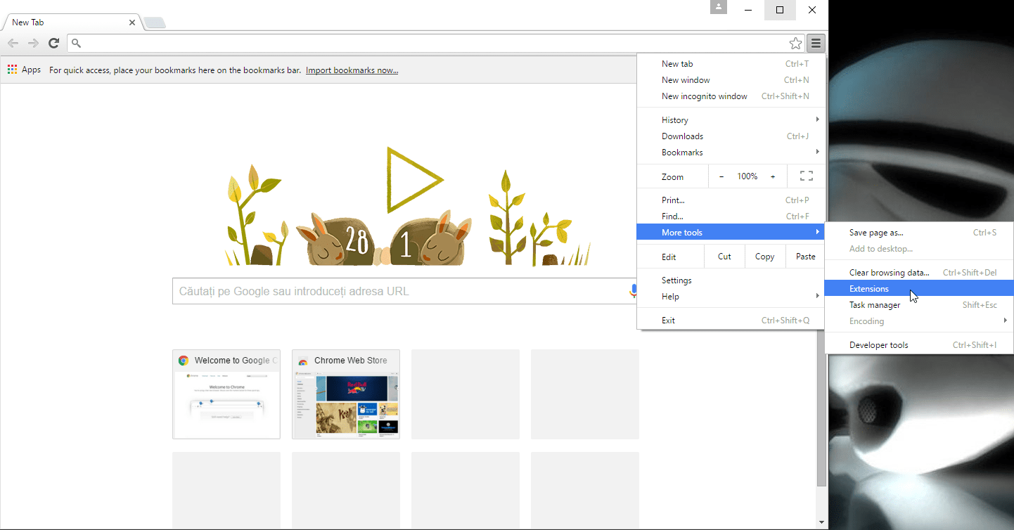
Task: Click the scrollbar down arrow
Action: click(822, 523)
